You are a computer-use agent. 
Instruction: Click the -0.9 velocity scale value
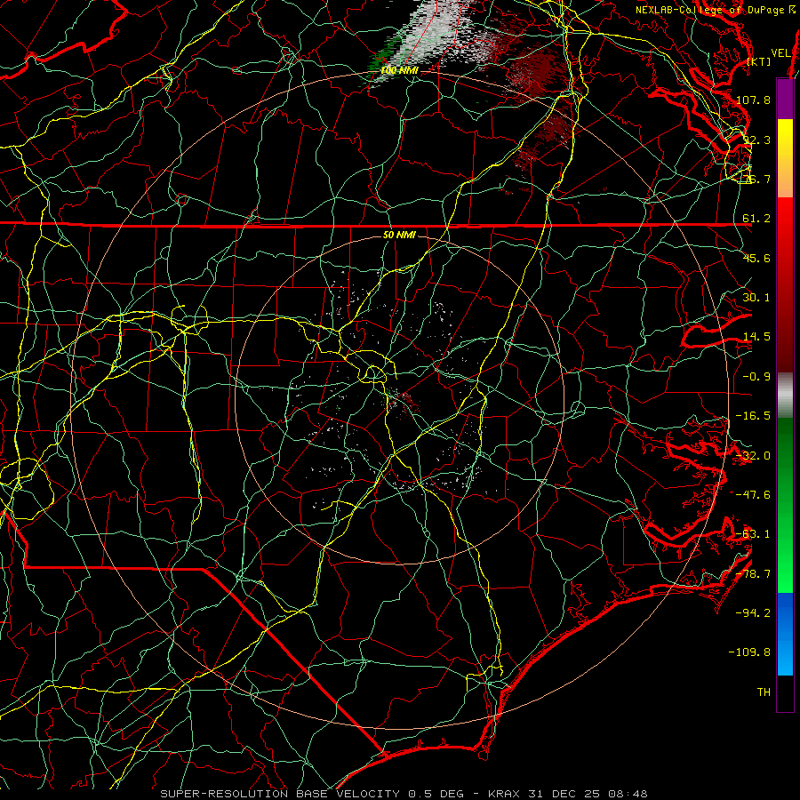[756, 377]
